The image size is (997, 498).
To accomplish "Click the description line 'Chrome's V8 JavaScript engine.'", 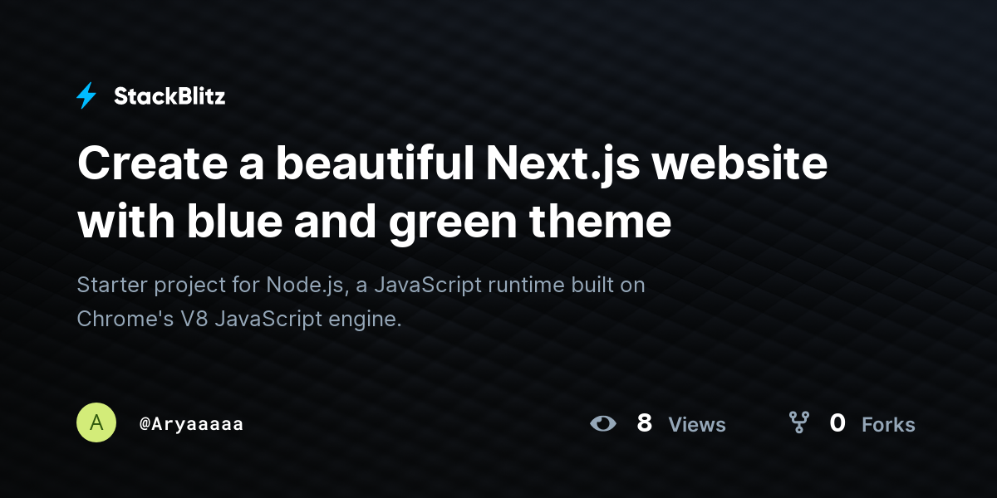I will [x=239, y=319].
